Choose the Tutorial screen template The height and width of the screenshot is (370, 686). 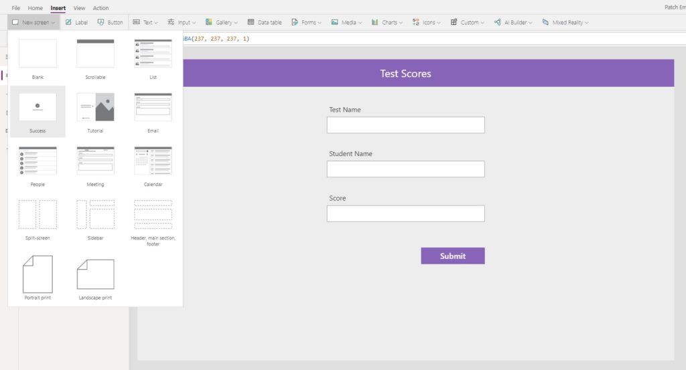[x=95, y=112]
